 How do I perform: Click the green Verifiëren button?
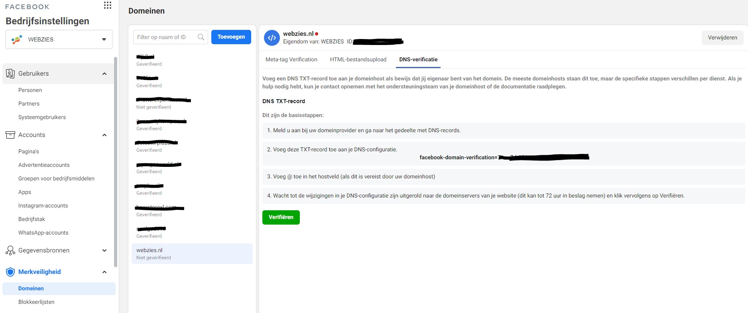coord(281,217)
